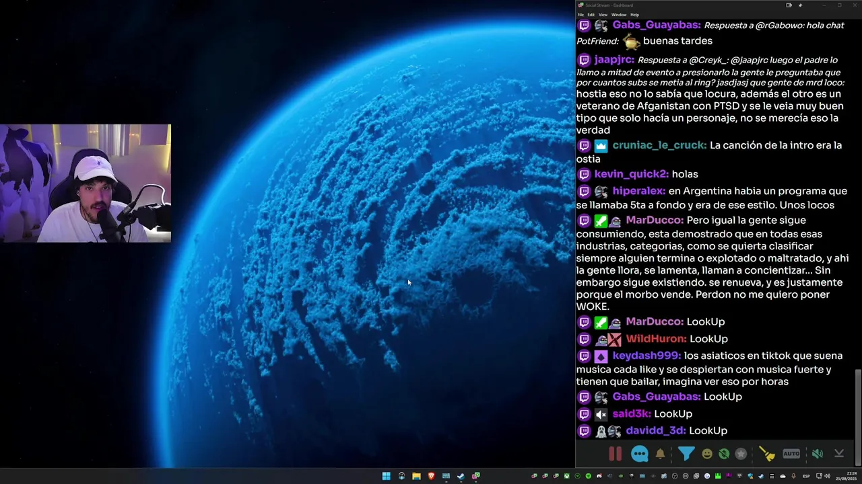862x484 pixels.
Task: Click the grey star featured icon
Action: coord(741,454)
